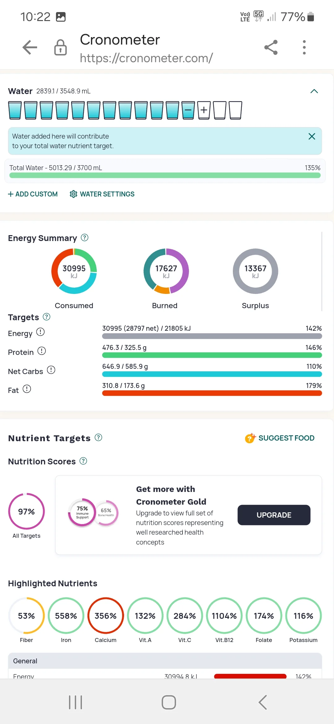This screenshot has width=334, height=724.
Task: Open Nutrition Scores help icon
Action: click(x=83, y=461)
